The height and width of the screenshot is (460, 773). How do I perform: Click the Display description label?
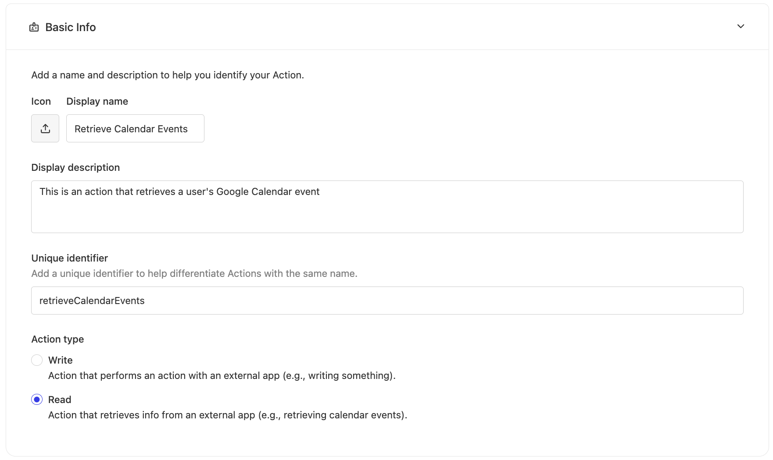coord(75,167)
